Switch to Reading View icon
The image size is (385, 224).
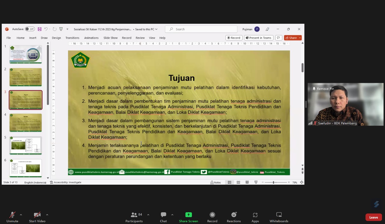tap(247, 182)
